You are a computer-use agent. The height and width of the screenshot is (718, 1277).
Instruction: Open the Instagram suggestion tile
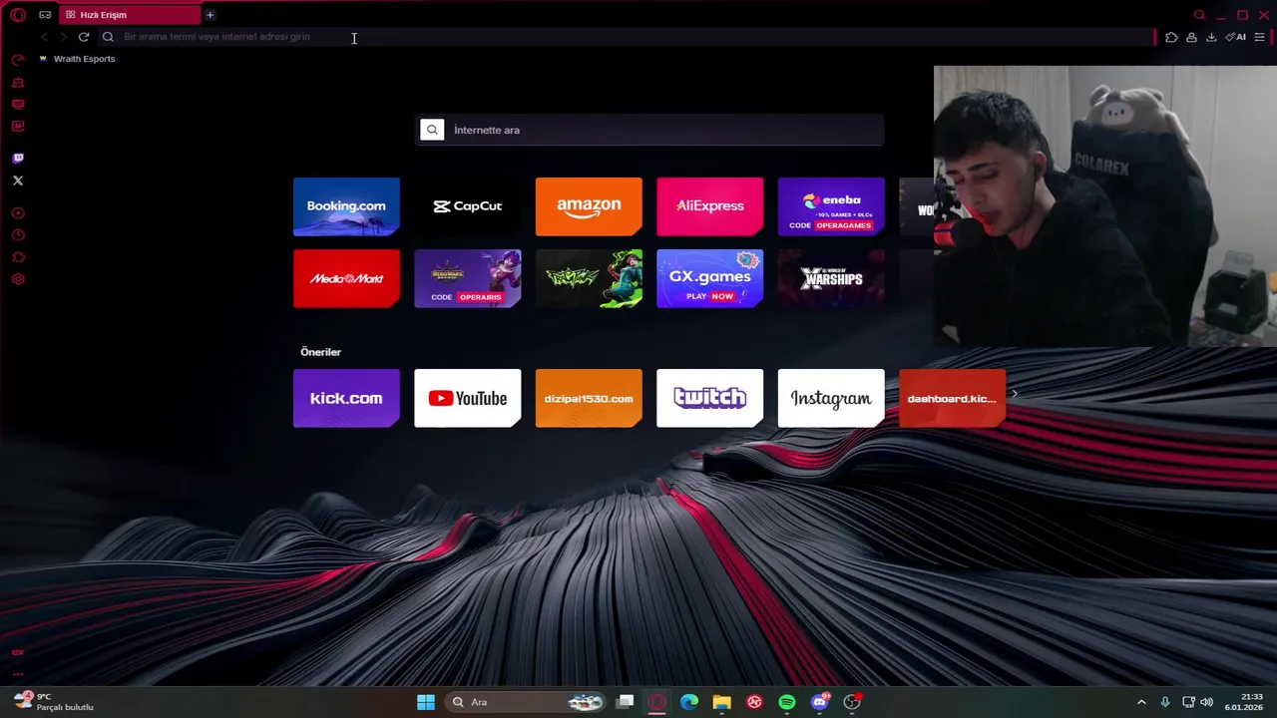(831, 398)
